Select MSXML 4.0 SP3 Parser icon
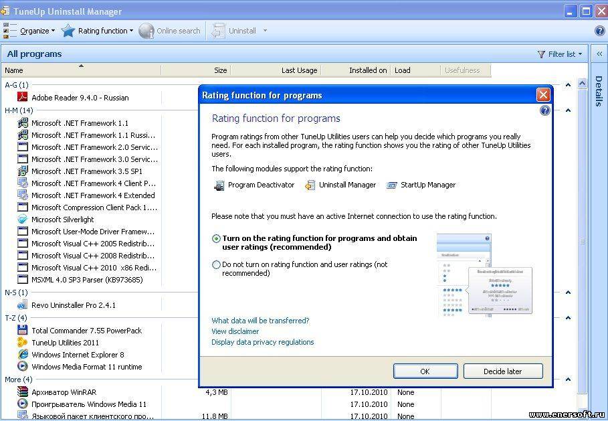Image resolution: width=608 pixels, height=421 pixels. (x=23, y=279)
